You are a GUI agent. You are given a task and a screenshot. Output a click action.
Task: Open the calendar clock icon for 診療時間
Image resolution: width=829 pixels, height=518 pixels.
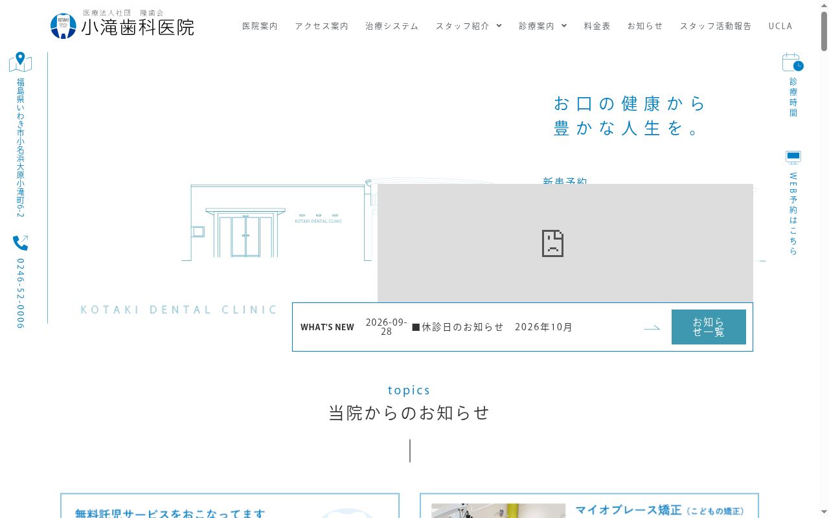793,62
